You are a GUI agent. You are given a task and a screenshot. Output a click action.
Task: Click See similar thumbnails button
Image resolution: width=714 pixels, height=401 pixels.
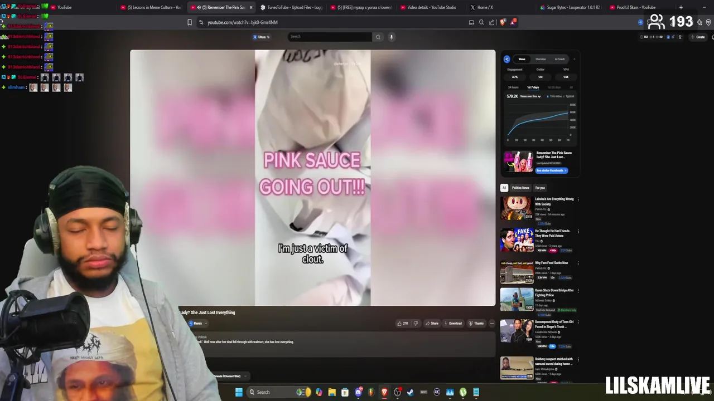tap(552, 170)
